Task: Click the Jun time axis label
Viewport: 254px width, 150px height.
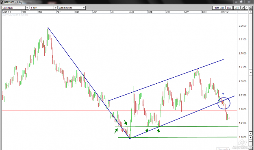Action: coord(95,12)
